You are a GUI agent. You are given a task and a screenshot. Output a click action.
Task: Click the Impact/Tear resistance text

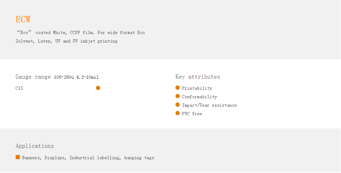click(209, 105)
